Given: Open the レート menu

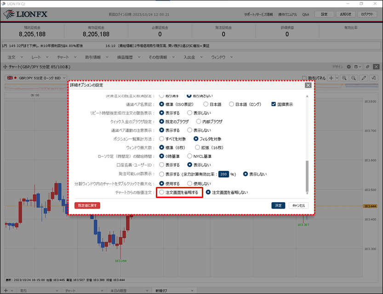Looking at the screenshot, I should (x=40, y=57).
